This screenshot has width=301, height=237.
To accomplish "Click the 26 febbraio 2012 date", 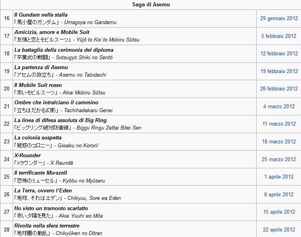I will click(279, 88).
